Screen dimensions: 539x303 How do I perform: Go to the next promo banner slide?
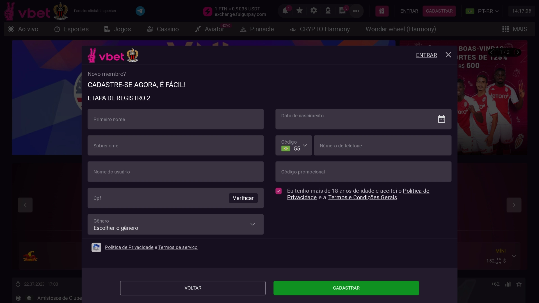(518, 52)
